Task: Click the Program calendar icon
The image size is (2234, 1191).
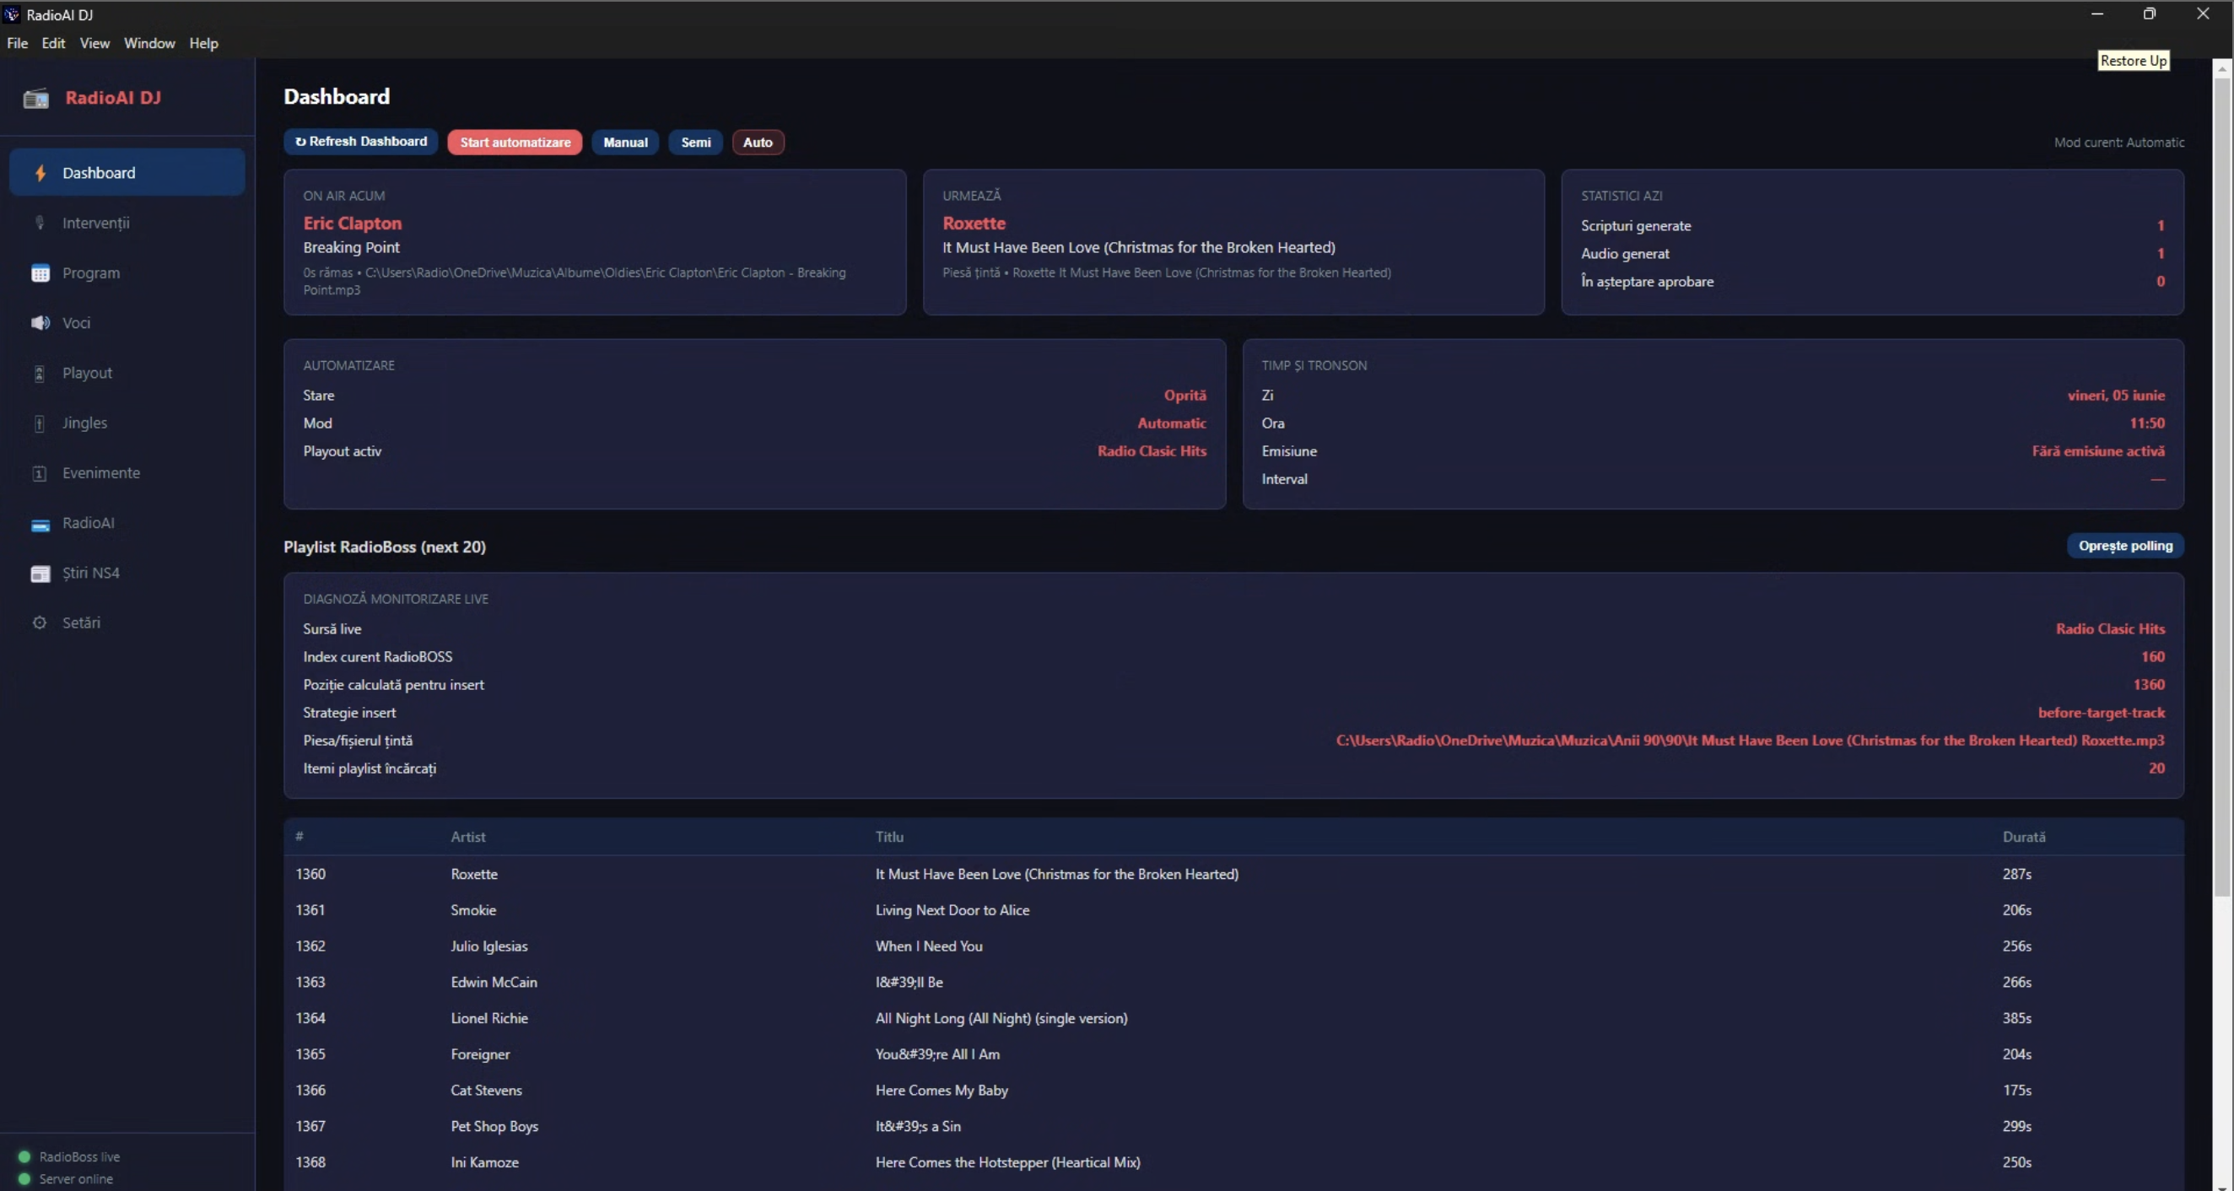Action: (x=40, y=273)
